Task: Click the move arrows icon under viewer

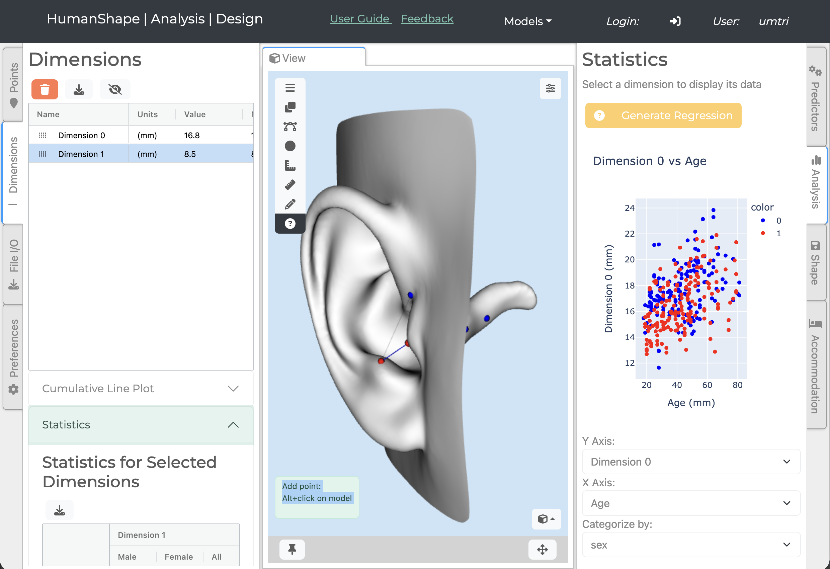Action: coord(542,549)
